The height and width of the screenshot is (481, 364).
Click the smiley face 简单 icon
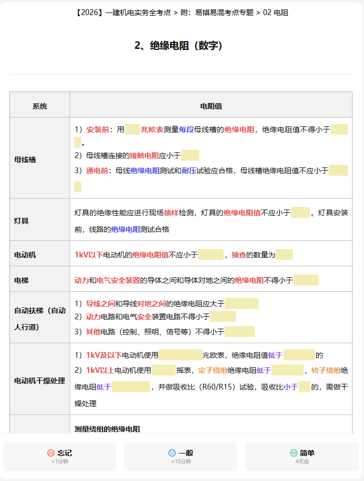293,453
